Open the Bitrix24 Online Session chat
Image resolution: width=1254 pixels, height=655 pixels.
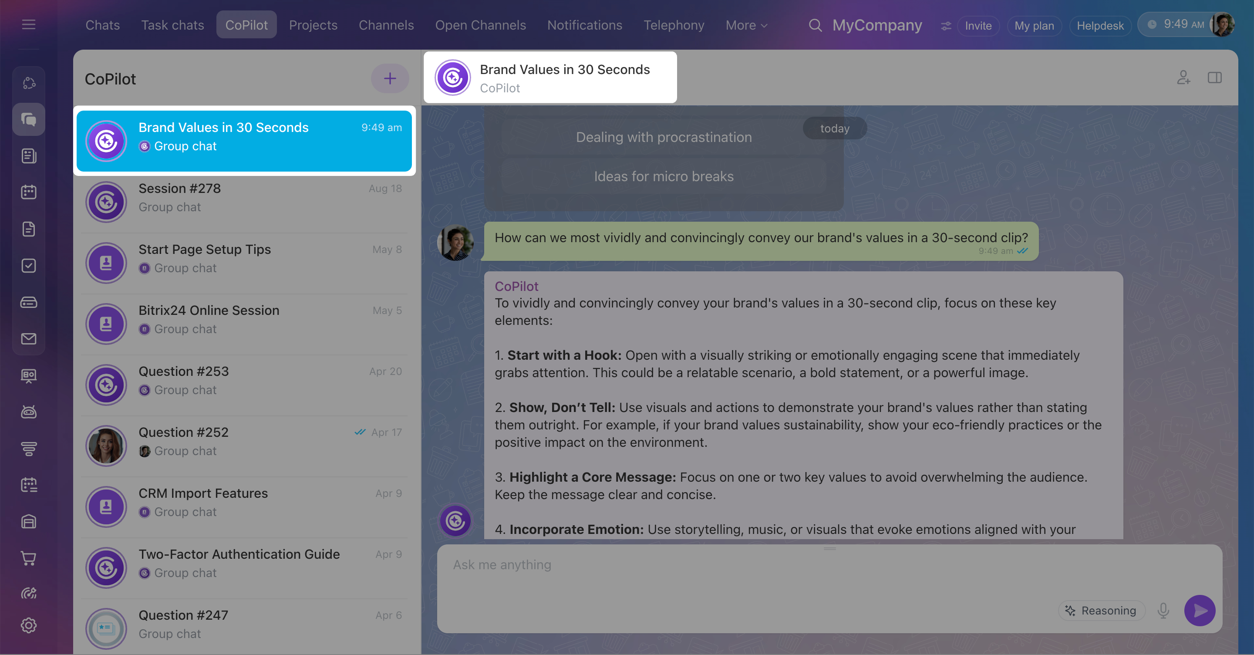244,324
